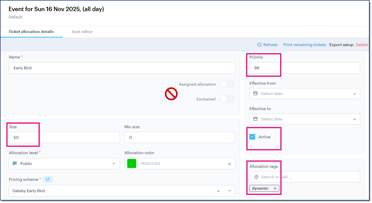Remove the dynamic tag with its x
Viewport: 372px width, 203px height.
275,188
